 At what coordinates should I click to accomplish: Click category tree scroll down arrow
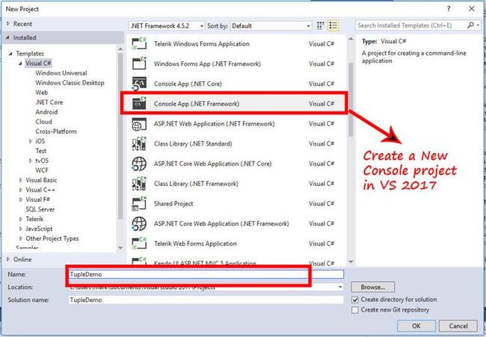coord(120,248)
